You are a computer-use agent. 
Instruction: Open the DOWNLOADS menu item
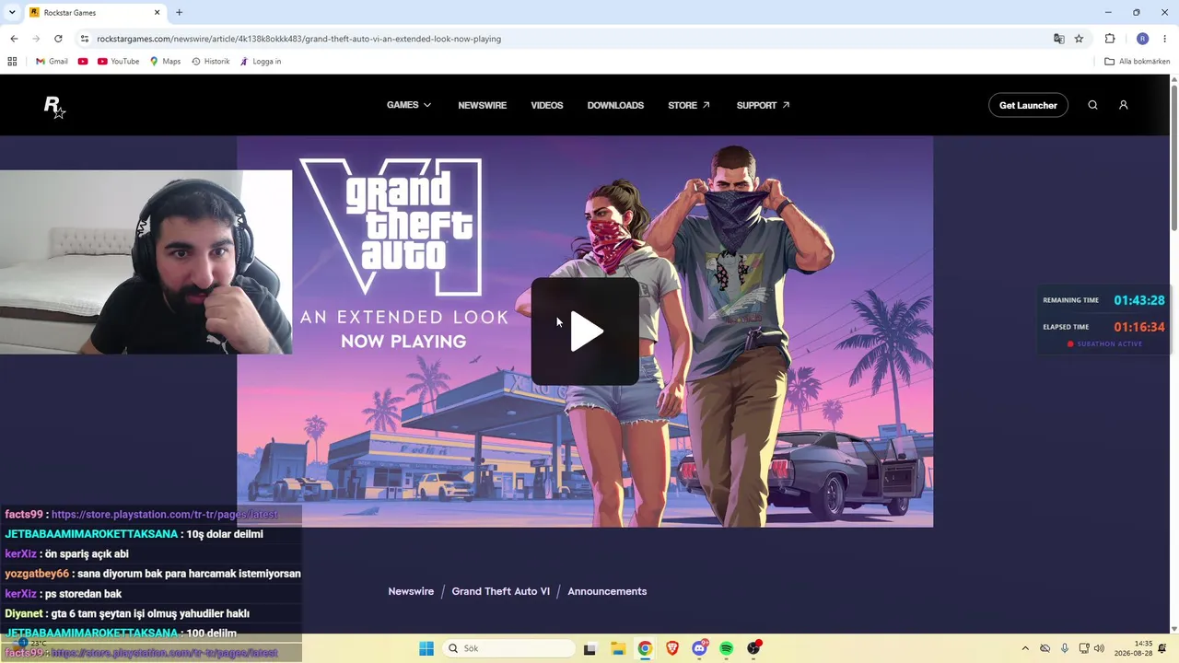tap(615, 105)
